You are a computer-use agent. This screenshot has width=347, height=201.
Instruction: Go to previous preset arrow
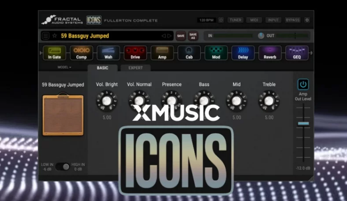coord(163,36)
